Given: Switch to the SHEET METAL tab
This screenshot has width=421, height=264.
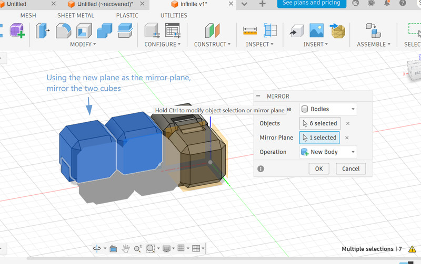Looking at the screenshot, I should [x=76, y=15].
